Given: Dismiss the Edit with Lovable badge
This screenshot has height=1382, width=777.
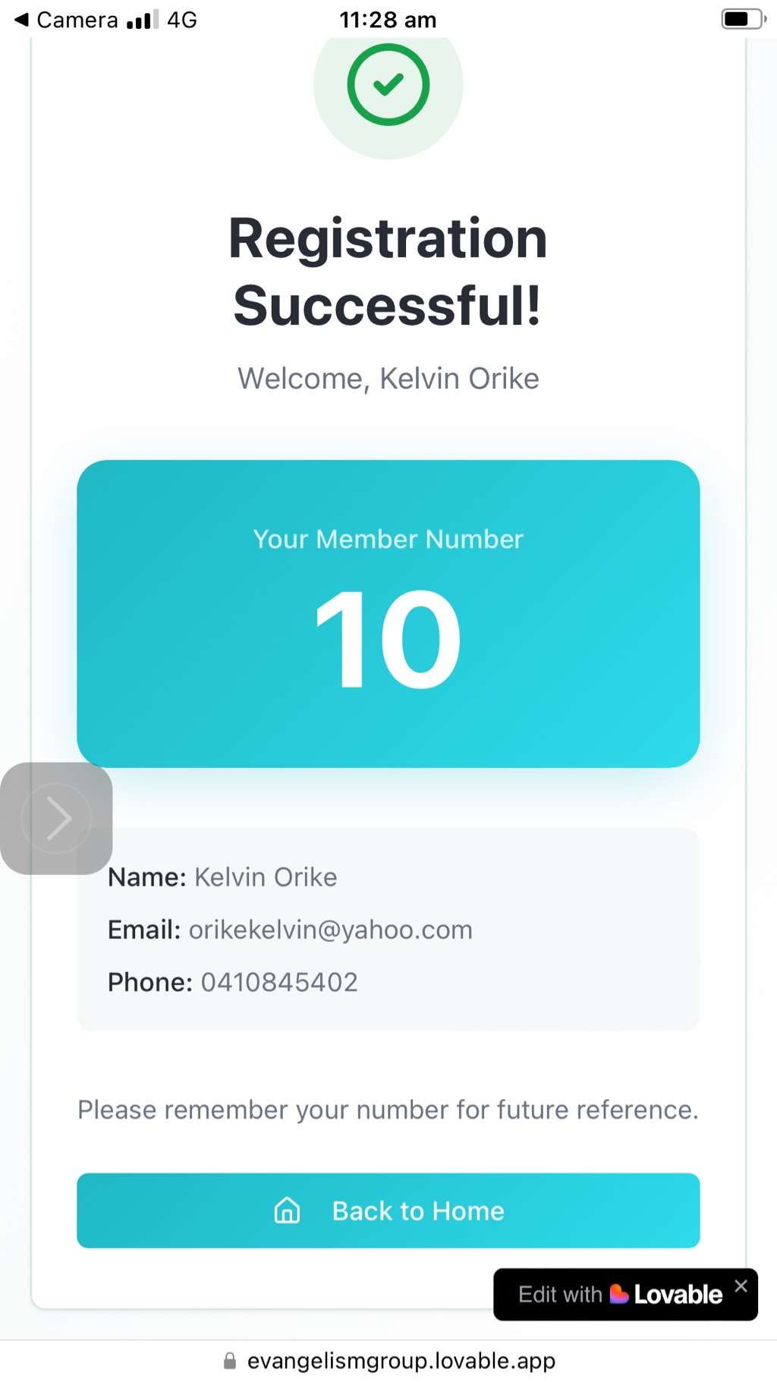Looking at the screenshot, I should coord(741,1286).
